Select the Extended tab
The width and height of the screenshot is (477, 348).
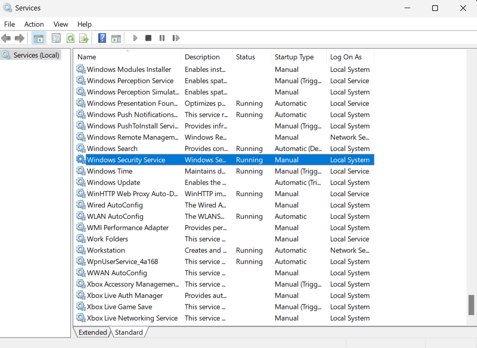point(92,332)
